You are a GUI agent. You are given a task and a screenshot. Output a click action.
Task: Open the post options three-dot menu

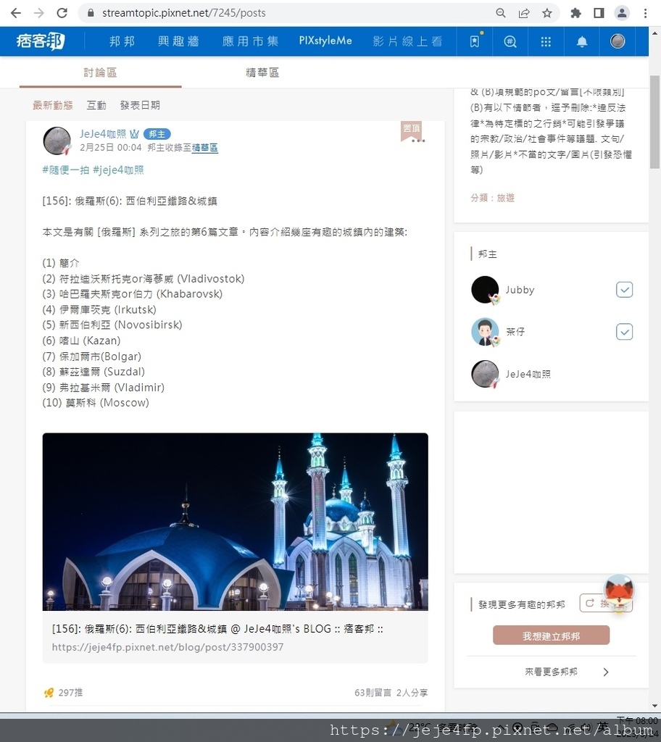(418, 141)
